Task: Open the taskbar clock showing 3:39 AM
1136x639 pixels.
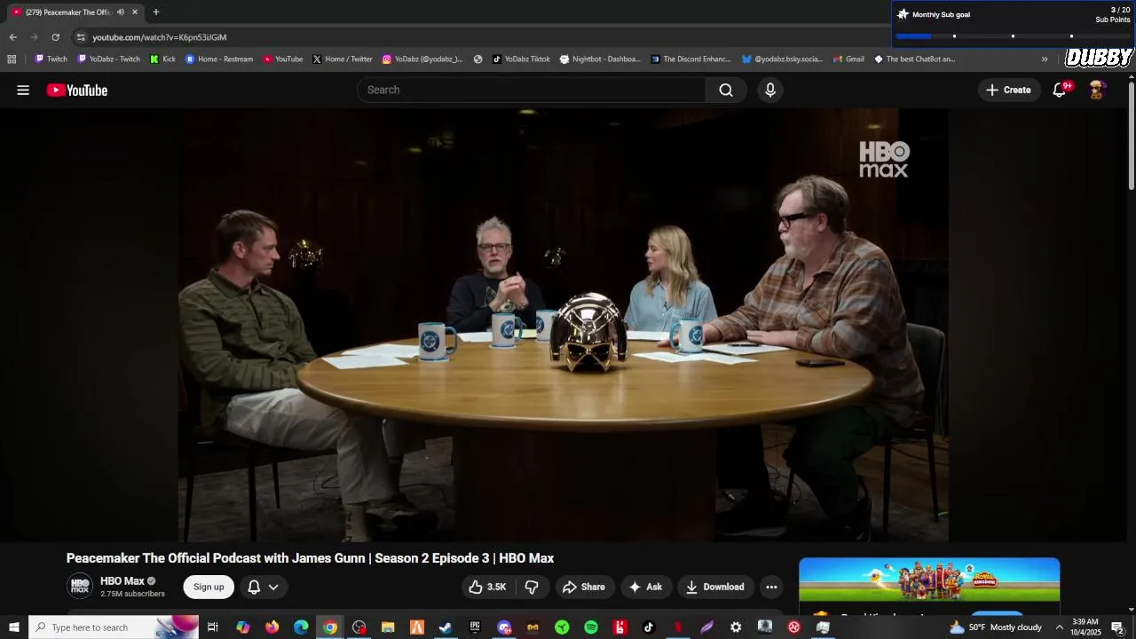Action: click(1085, 627)
